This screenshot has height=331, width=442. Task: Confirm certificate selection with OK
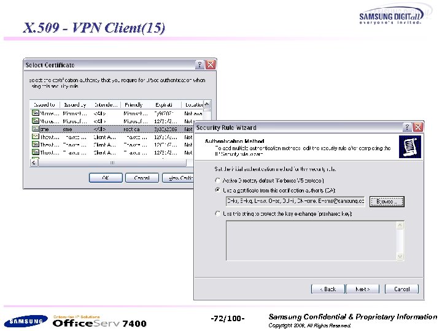click(x=106, y=178)
